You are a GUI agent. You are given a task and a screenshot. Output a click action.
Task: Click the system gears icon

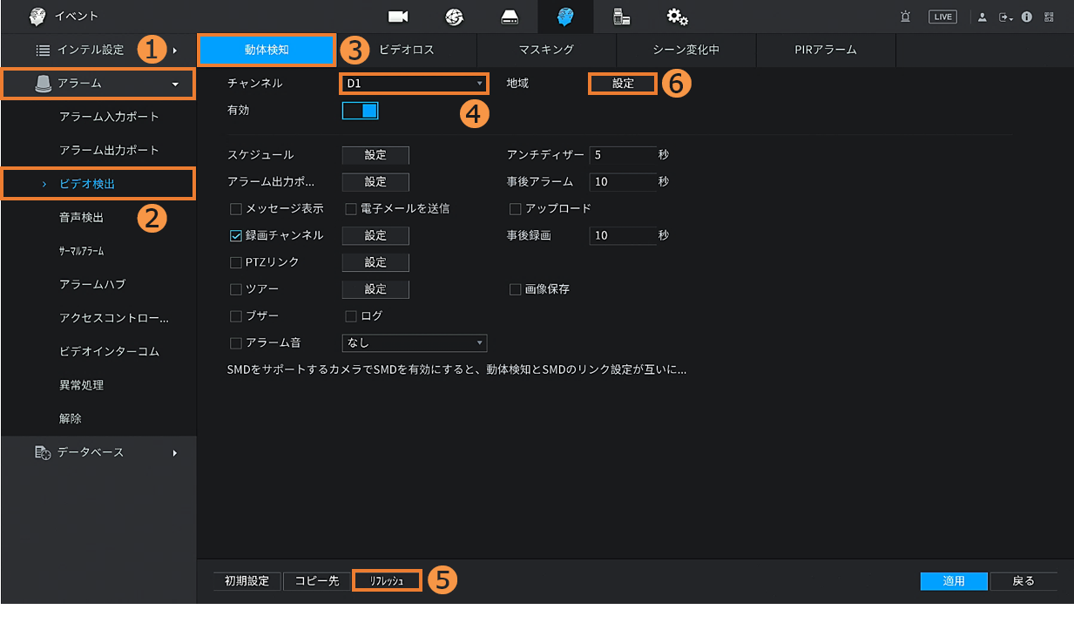pos(677,17)
